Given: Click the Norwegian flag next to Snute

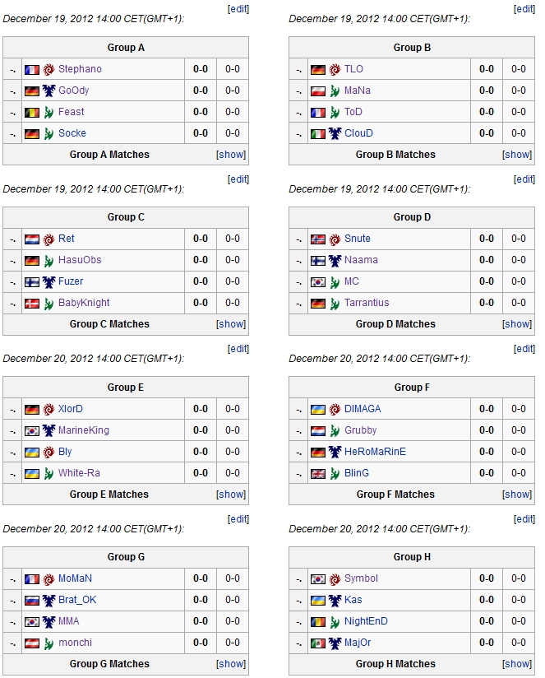Looking at the screenshot, I should (x=318, y=239).
